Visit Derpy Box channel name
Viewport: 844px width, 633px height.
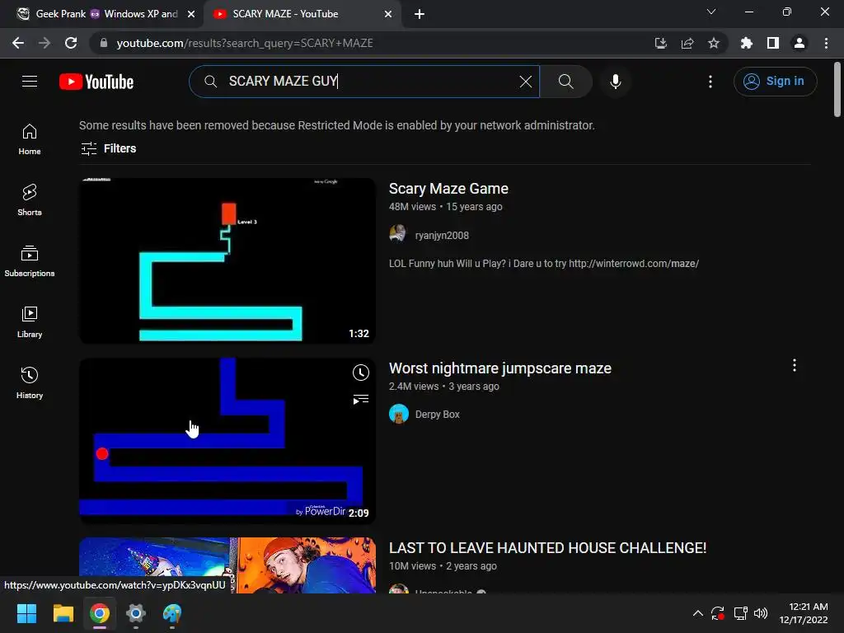pos(437,415)
